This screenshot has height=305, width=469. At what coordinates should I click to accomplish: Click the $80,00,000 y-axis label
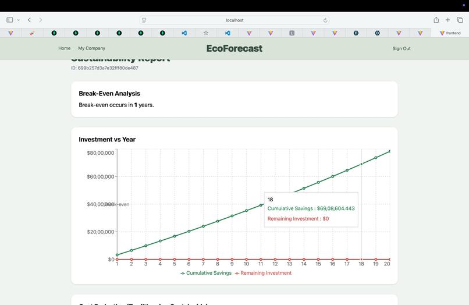[101, 153]
